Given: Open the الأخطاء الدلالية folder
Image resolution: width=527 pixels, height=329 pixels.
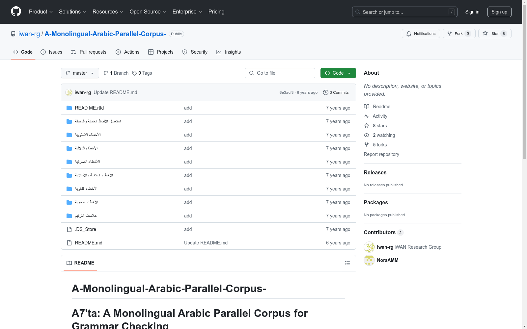Looking at the screenshot, I should click(86, 148).
